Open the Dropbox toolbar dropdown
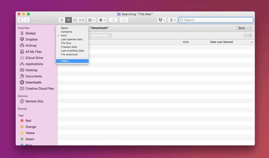269x158 pixels. 161,20
